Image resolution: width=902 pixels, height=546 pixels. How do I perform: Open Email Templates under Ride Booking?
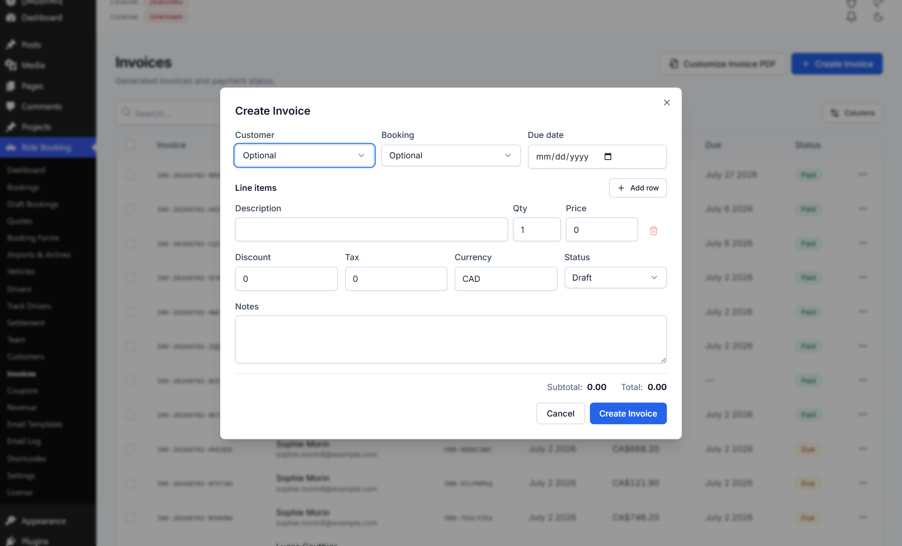pos(34,424)
